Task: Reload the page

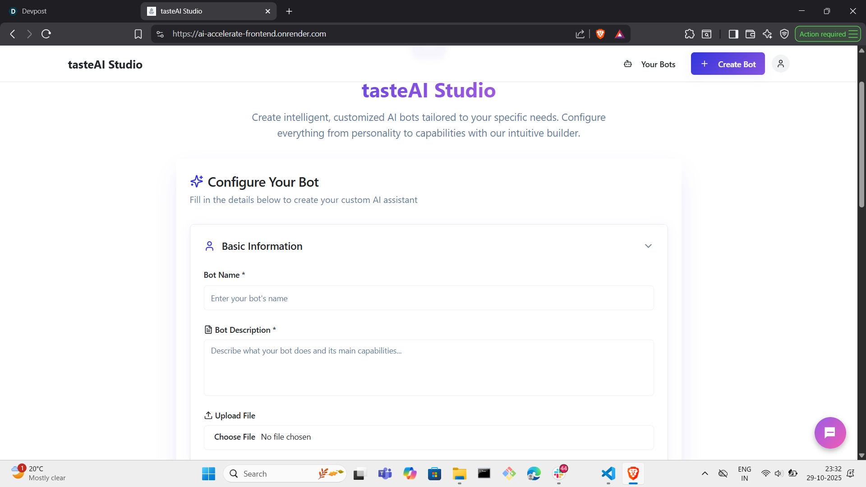Action: [46, 34]
